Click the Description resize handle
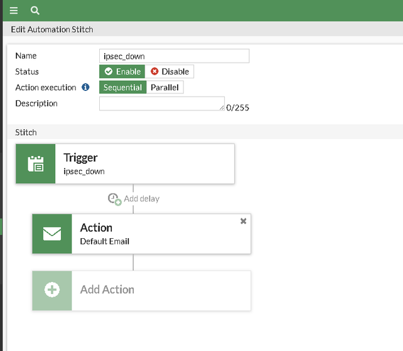This screenshot has width=403, height=351. coord(222,108)
